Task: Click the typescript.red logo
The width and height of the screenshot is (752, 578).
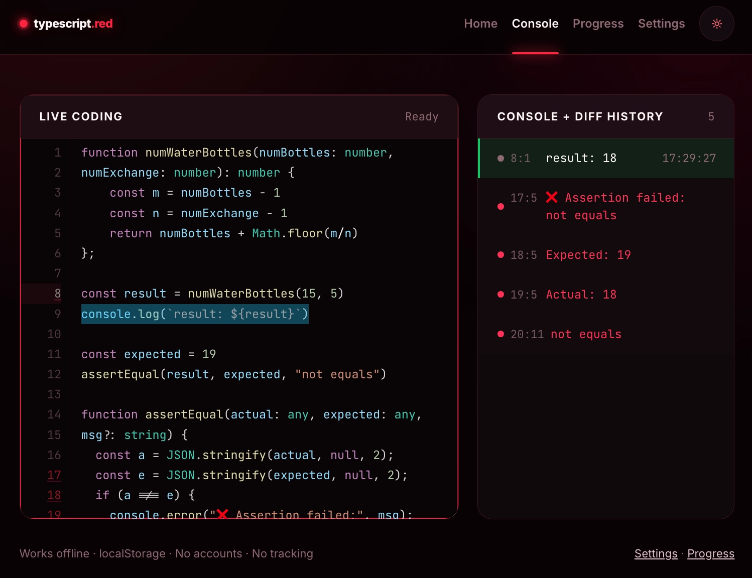Action: pyautogui.click(x=65, y=24)
